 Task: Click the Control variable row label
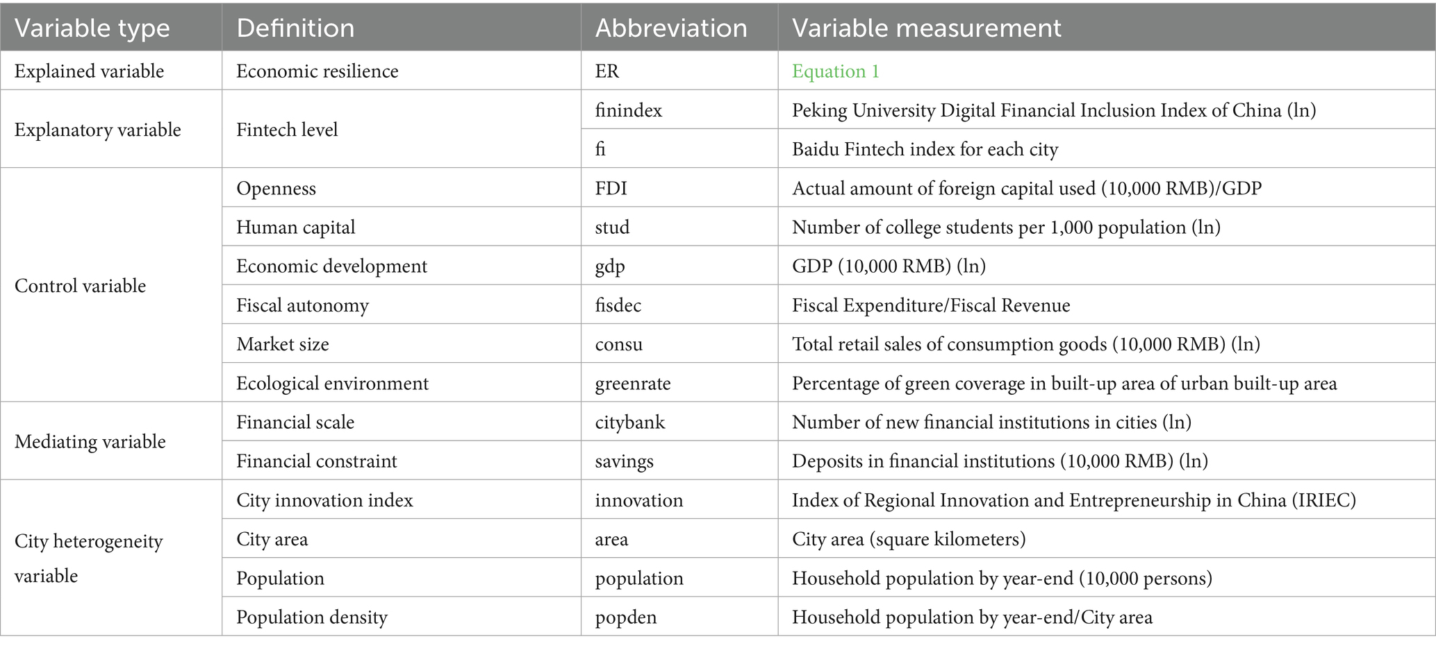tap(80, 286)
